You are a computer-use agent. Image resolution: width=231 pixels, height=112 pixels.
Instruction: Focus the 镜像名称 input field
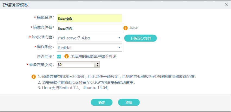pyautogui.click(x=89, y=18)
